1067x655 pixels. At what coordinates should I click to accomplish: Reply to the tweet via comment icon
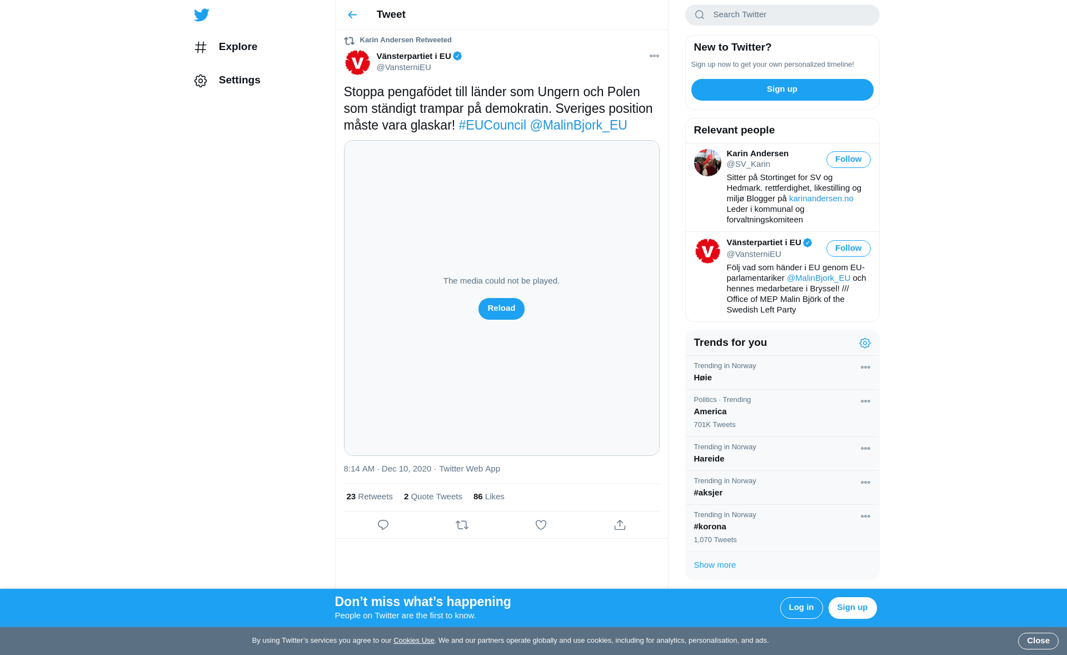tap(383, 525)
